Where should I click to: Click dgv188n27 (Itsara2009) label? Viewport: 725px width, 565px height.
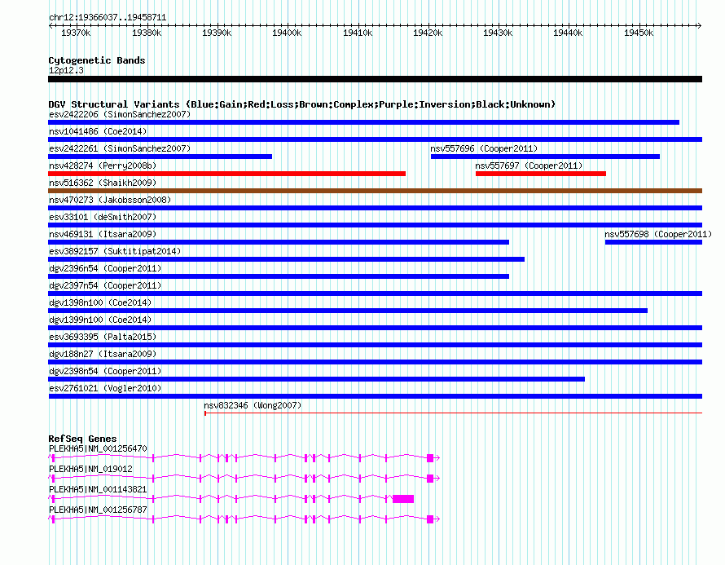[103, 354]
